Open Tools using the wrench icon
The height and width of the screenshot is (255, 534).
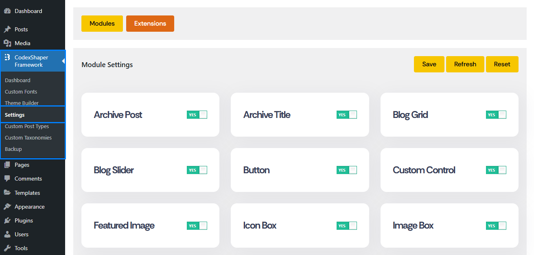pos(7,248)
